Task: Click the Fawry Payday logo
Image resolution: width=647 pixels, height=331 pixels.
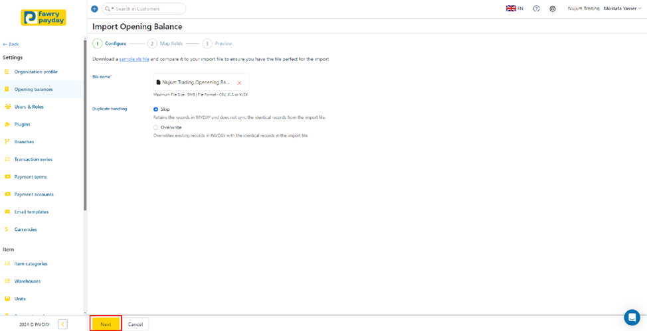Action: click(43, 17)
